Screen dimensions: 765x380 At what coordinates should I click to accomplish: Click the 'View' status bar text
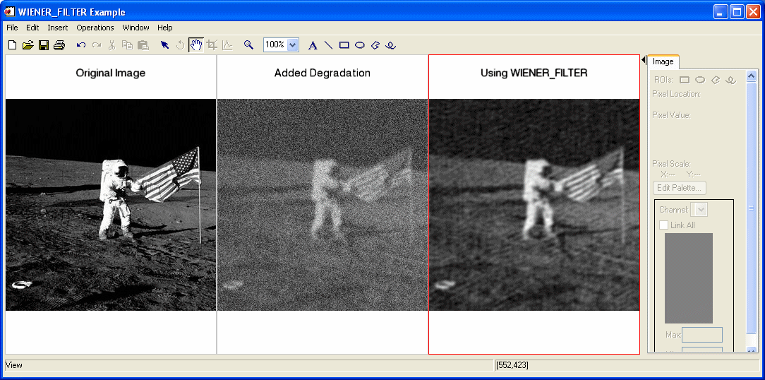[14, 365]
